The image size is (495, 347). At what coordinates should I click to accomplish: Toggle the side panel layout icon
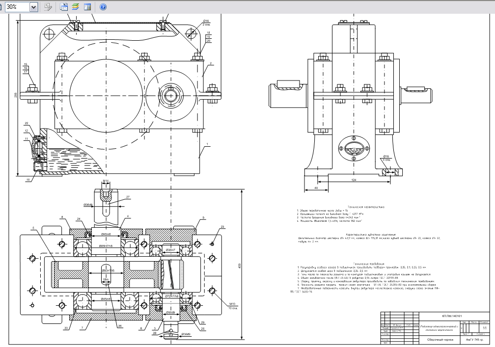pyautogui.click(x=87, y=7)
